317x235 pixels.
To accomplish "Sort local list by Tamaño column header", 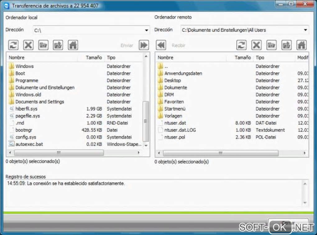I will pyautogui.click(x=91, y=58).
